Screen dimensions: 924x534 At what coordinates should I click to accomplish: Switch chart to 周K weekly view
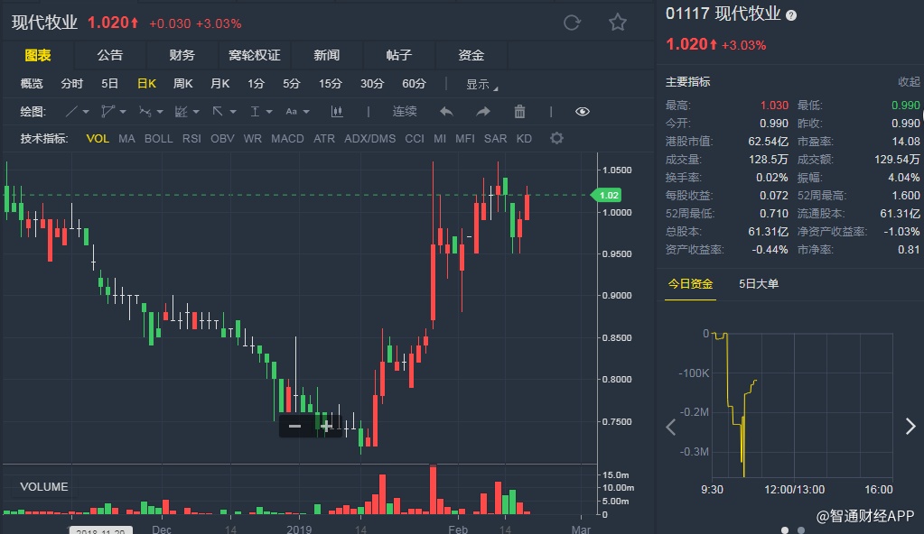click(182, 84)
